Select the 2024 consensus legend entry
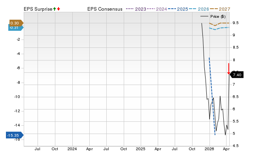 pos(157,9)
